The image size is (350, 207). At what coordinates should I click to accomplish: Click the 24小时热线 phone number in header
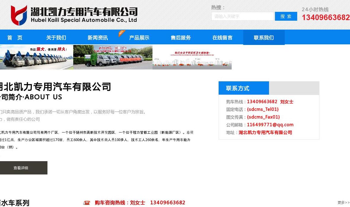[x=326, y=17]
